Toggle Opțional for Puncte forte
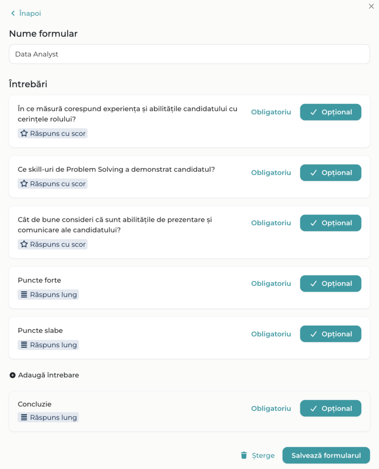 (x=330, y=283)
